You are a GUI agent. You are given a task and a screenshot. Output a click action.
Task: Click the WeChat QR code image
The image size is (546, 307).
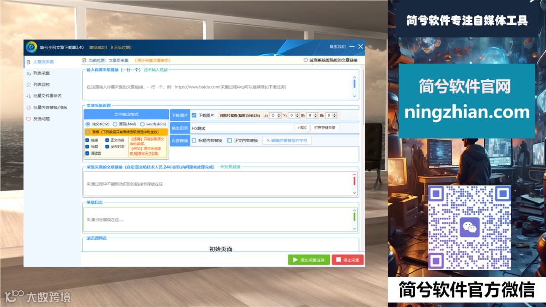click(469, 228)
